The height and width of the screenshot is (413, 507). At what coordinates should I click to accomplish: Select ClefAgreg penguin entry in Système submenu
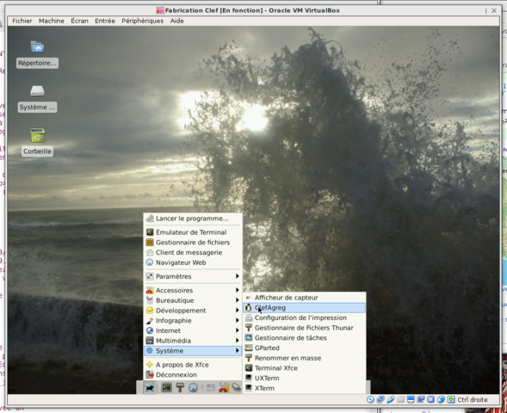point(304,308)
